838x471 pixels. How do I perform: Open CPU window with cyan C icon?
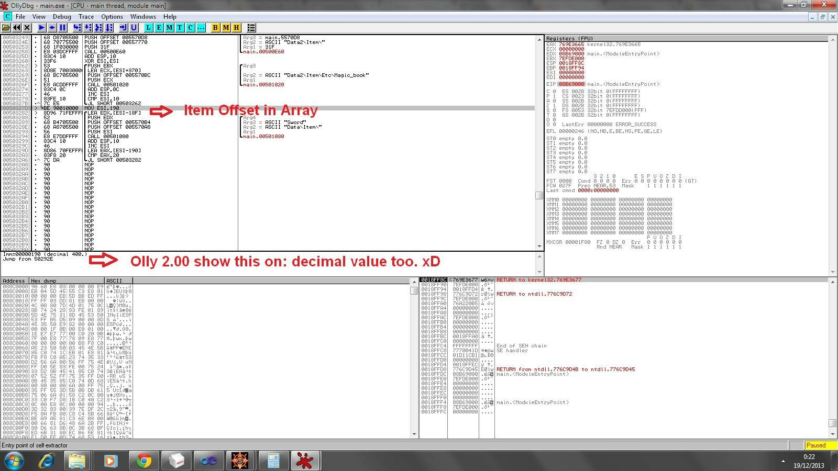point(191,27)
